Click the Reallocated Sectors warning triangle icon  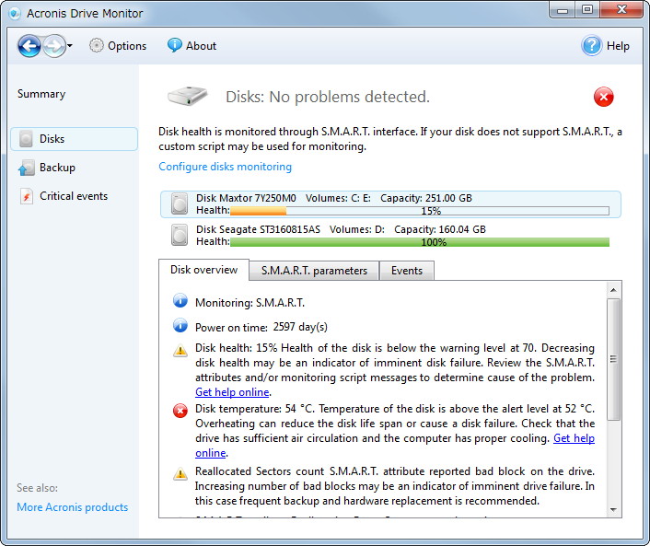coord(180,473)
